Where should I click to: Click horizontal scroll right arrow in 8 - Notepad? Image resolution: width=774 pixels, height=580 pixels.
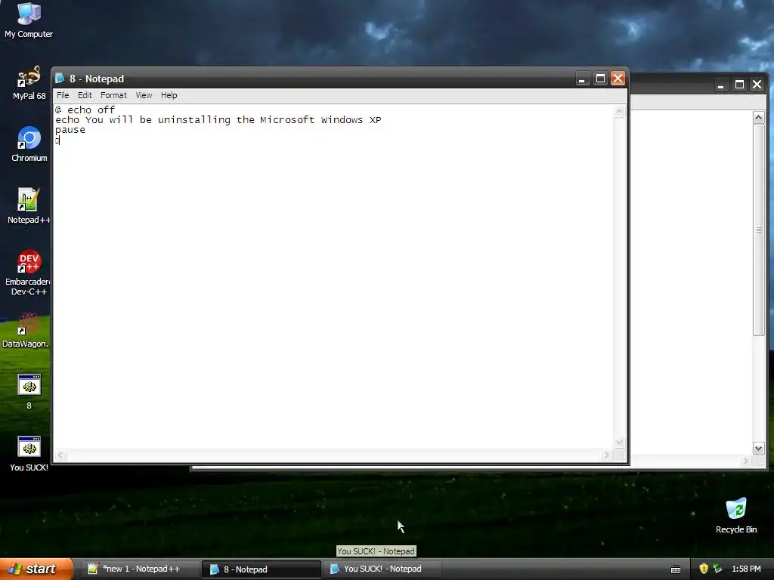[607, 455]
